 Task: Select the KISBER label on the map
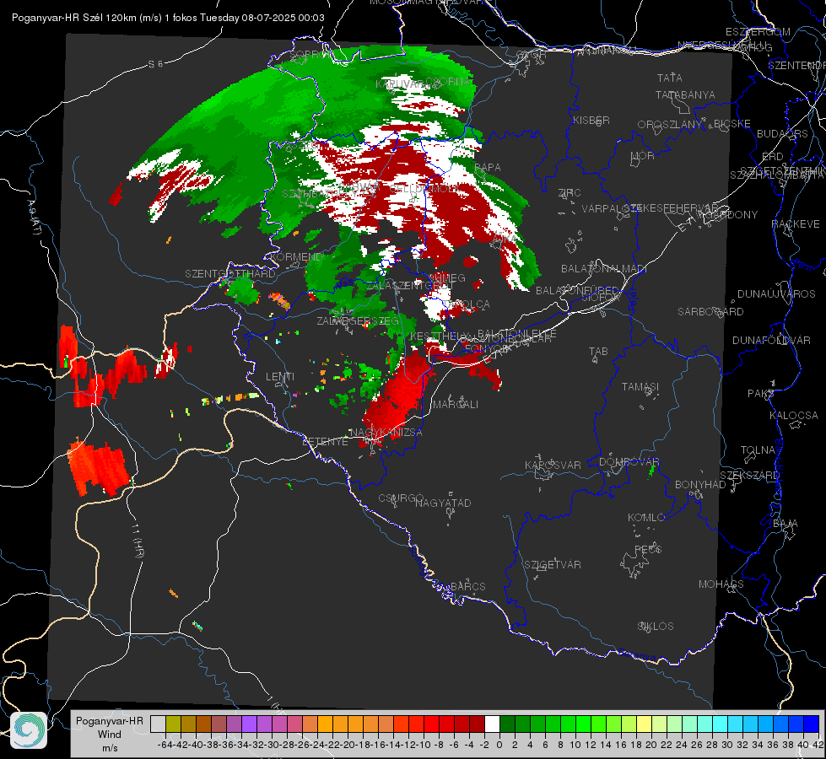pyautogui.click(x=591, y=120)
